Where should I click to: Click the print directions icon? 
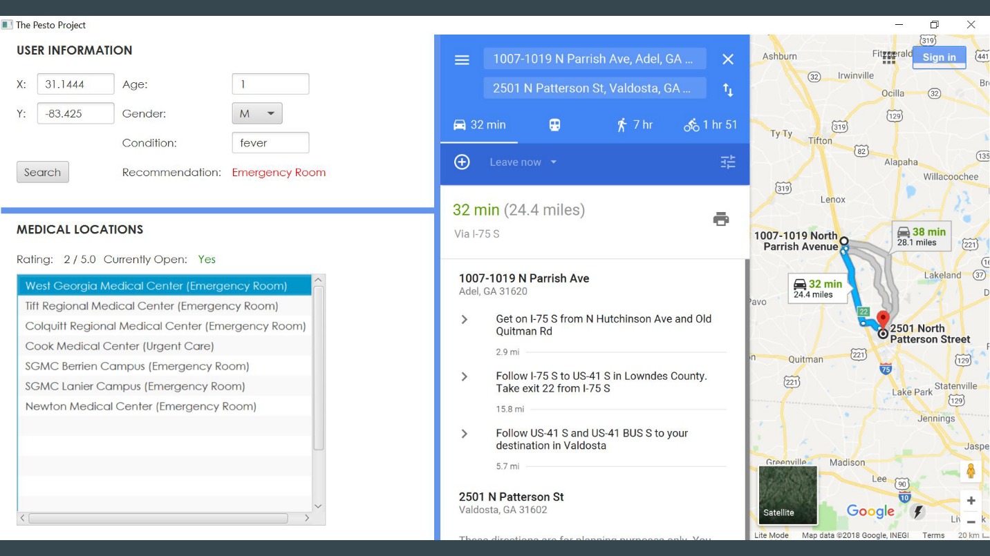pyautogui.click(x=721, y=219)
